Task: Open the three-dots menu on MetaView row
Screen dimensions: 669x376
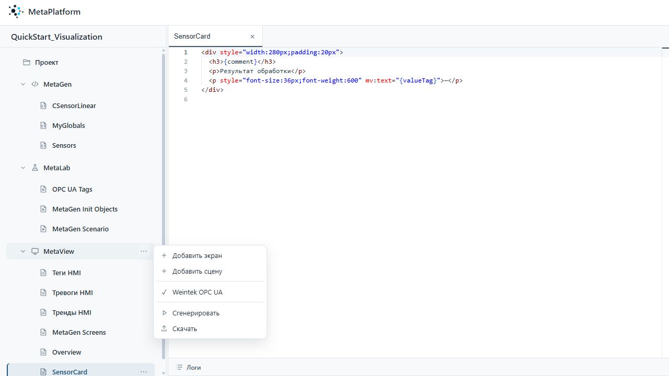Action: tap(144, 251)
